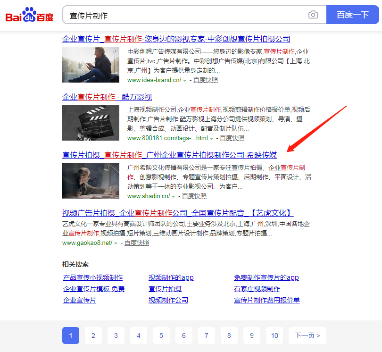This screenshot has width=382, height=352.
Task: Go to results page 3
Action: (116, 335)
